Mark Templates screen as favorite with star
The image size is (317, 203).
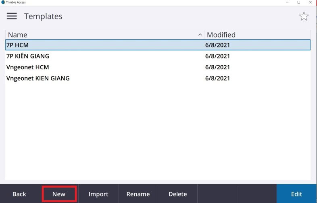[304, 17]
